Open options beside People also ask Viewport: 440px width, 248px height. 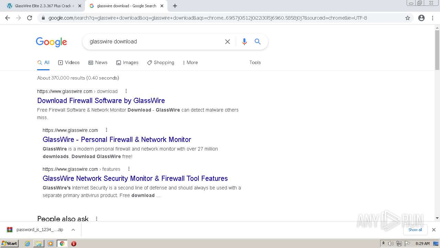point(97,219)
